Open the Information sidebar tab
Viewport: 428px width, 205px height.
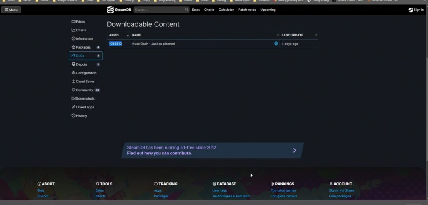pyautogui.click(x=86, y=39)
